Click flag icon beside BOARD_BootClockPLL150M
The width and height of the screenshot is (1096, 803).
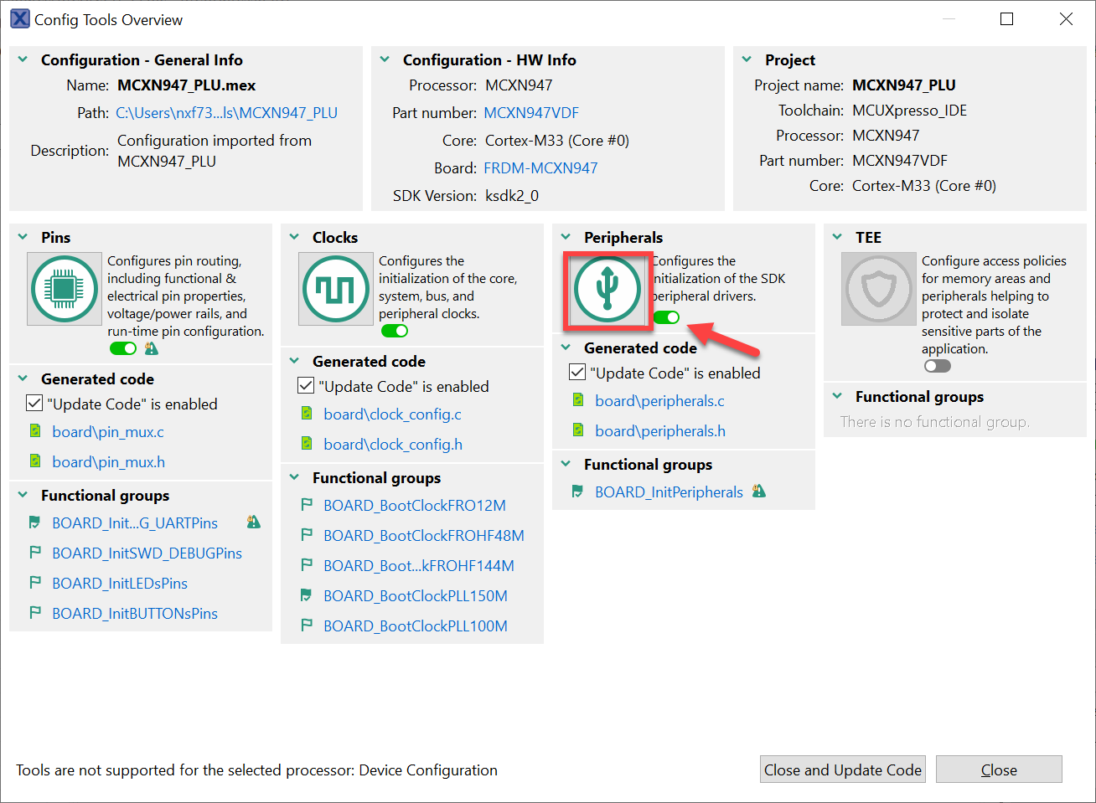[x=307, y=595]
